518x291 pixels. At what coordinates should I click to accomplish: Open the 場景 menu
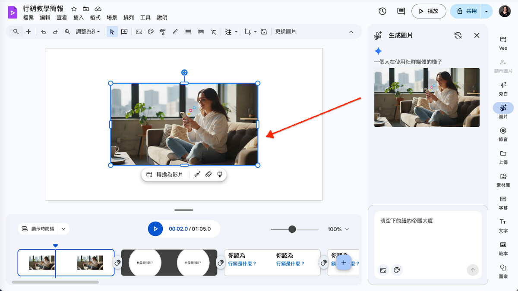tap(112, 18)
